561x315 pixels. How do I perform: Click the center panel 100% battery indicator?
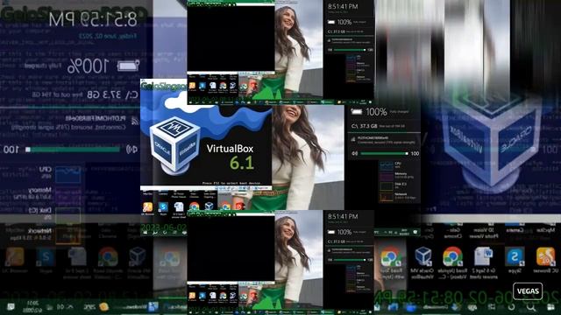370,112
